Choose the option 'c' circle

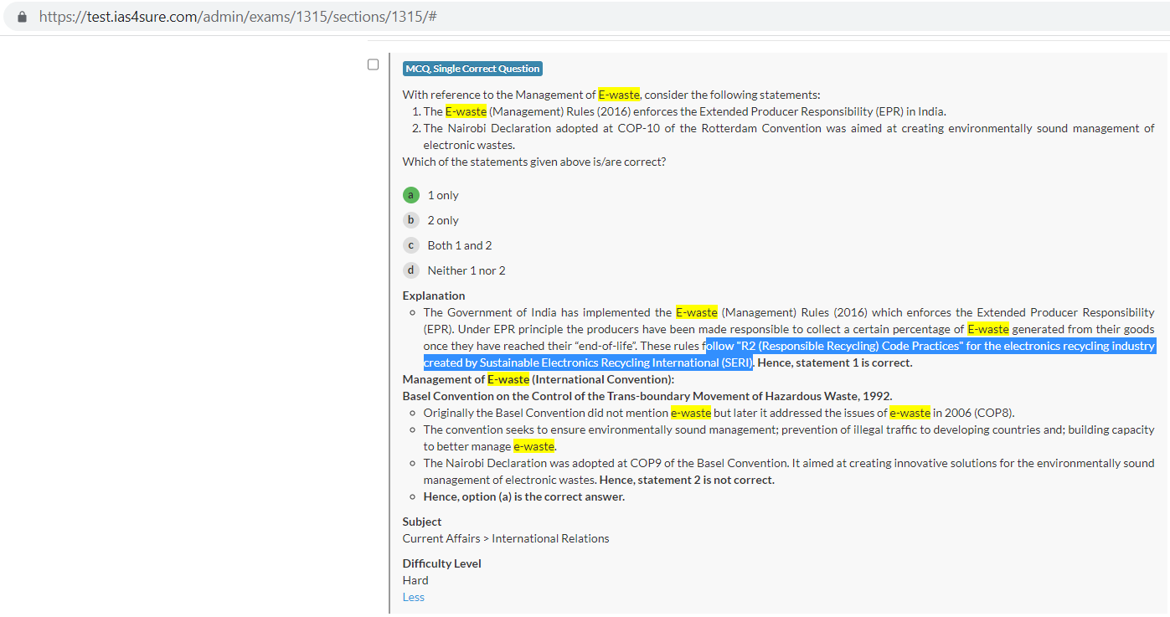[410, 245]
